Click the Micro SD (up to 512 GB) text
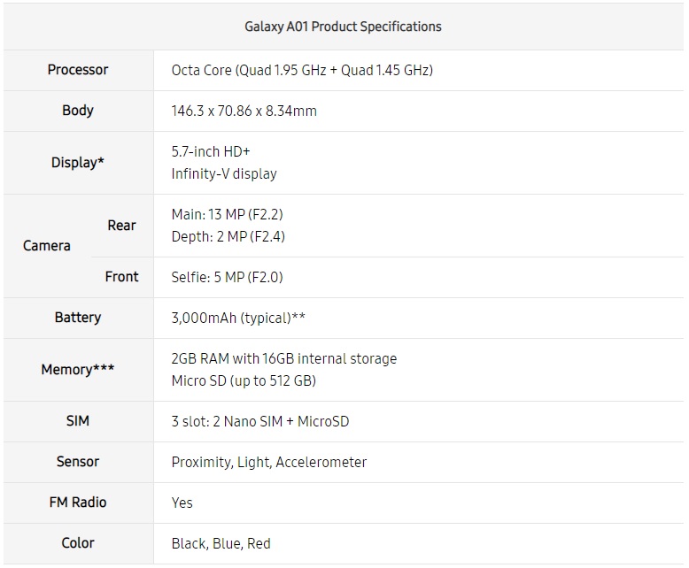 [x=244, y=381]
